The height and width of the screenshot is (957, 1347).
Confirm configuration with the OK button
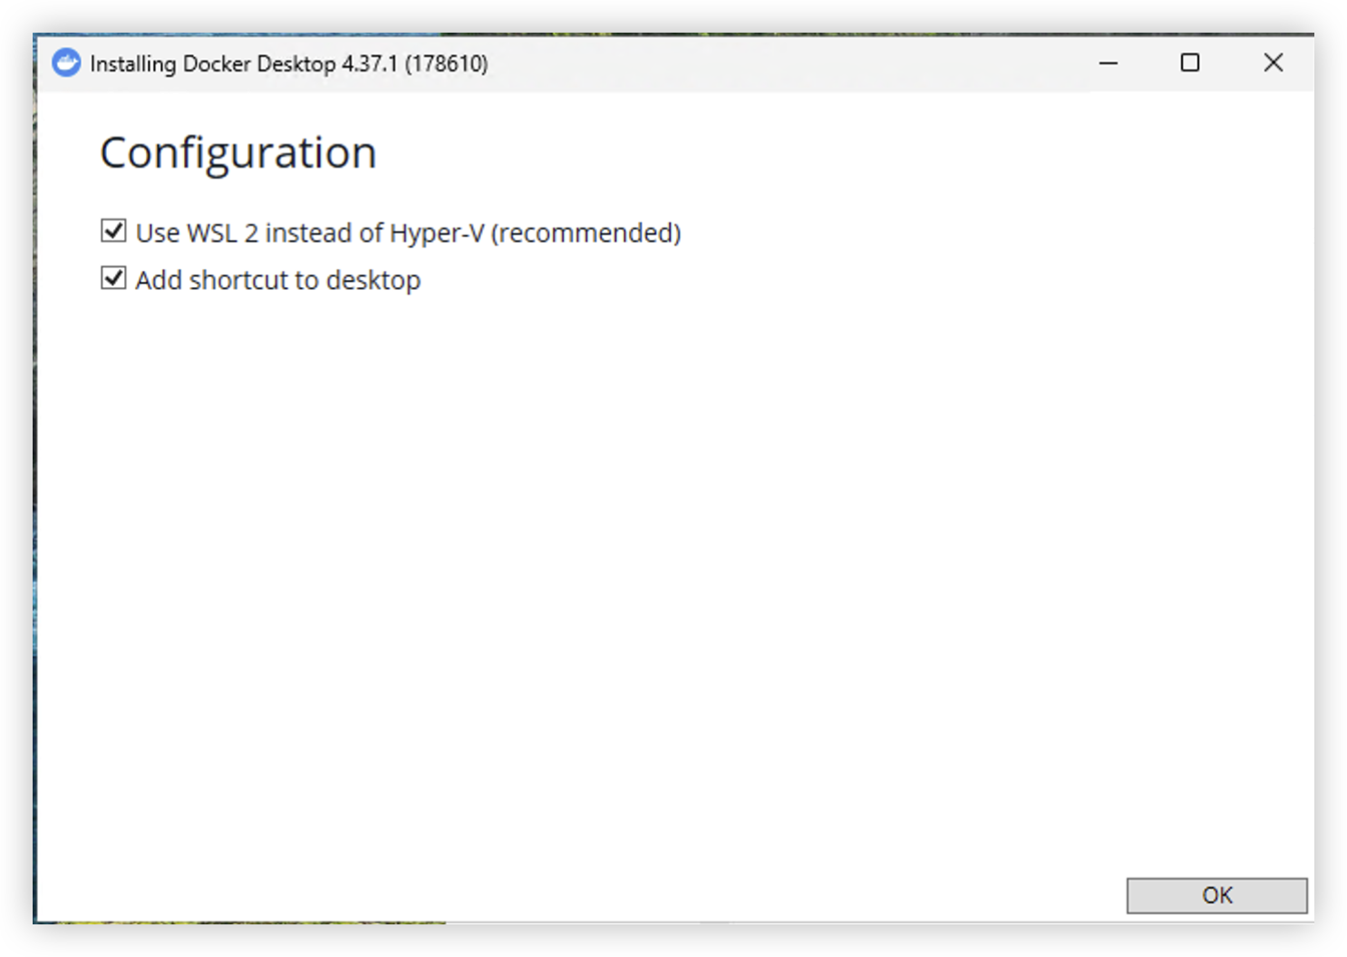[x=1216, y=895]
